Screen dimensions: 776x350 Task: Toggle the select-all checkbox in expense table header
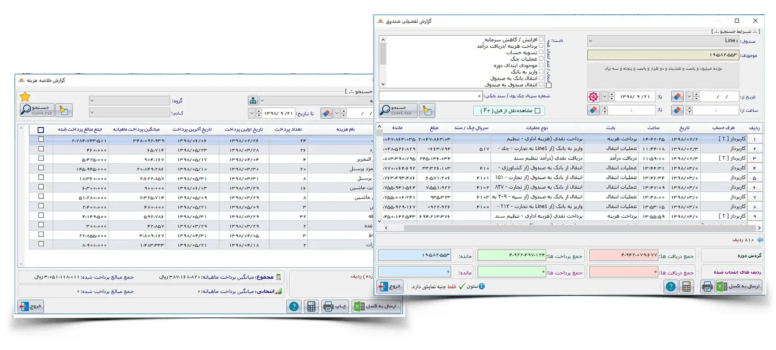[x=41, y=130]
